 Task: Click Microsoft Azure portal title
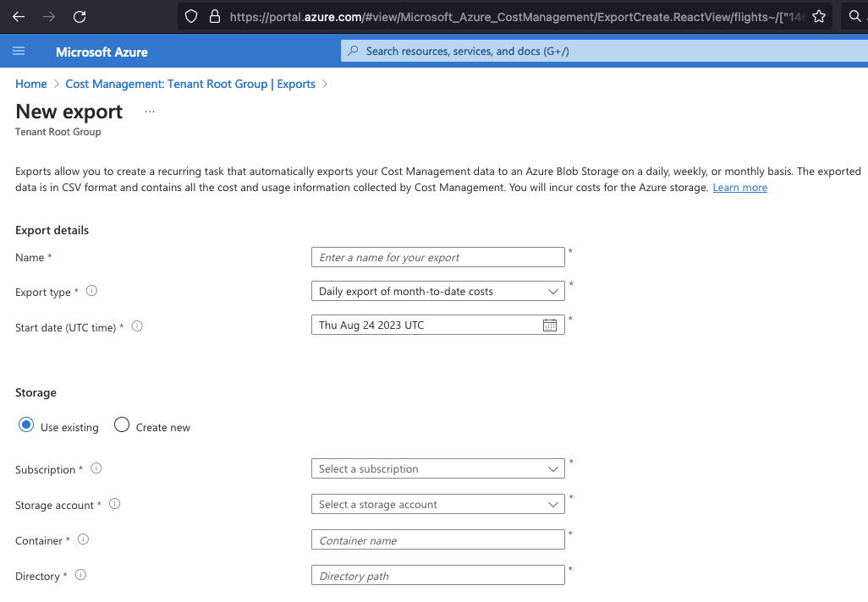pos(102,52)
